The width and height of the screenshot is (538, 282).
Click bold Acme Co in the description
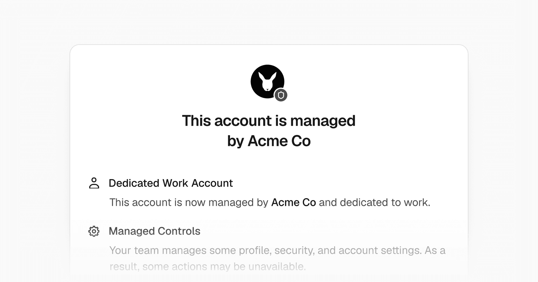point(294,202)
